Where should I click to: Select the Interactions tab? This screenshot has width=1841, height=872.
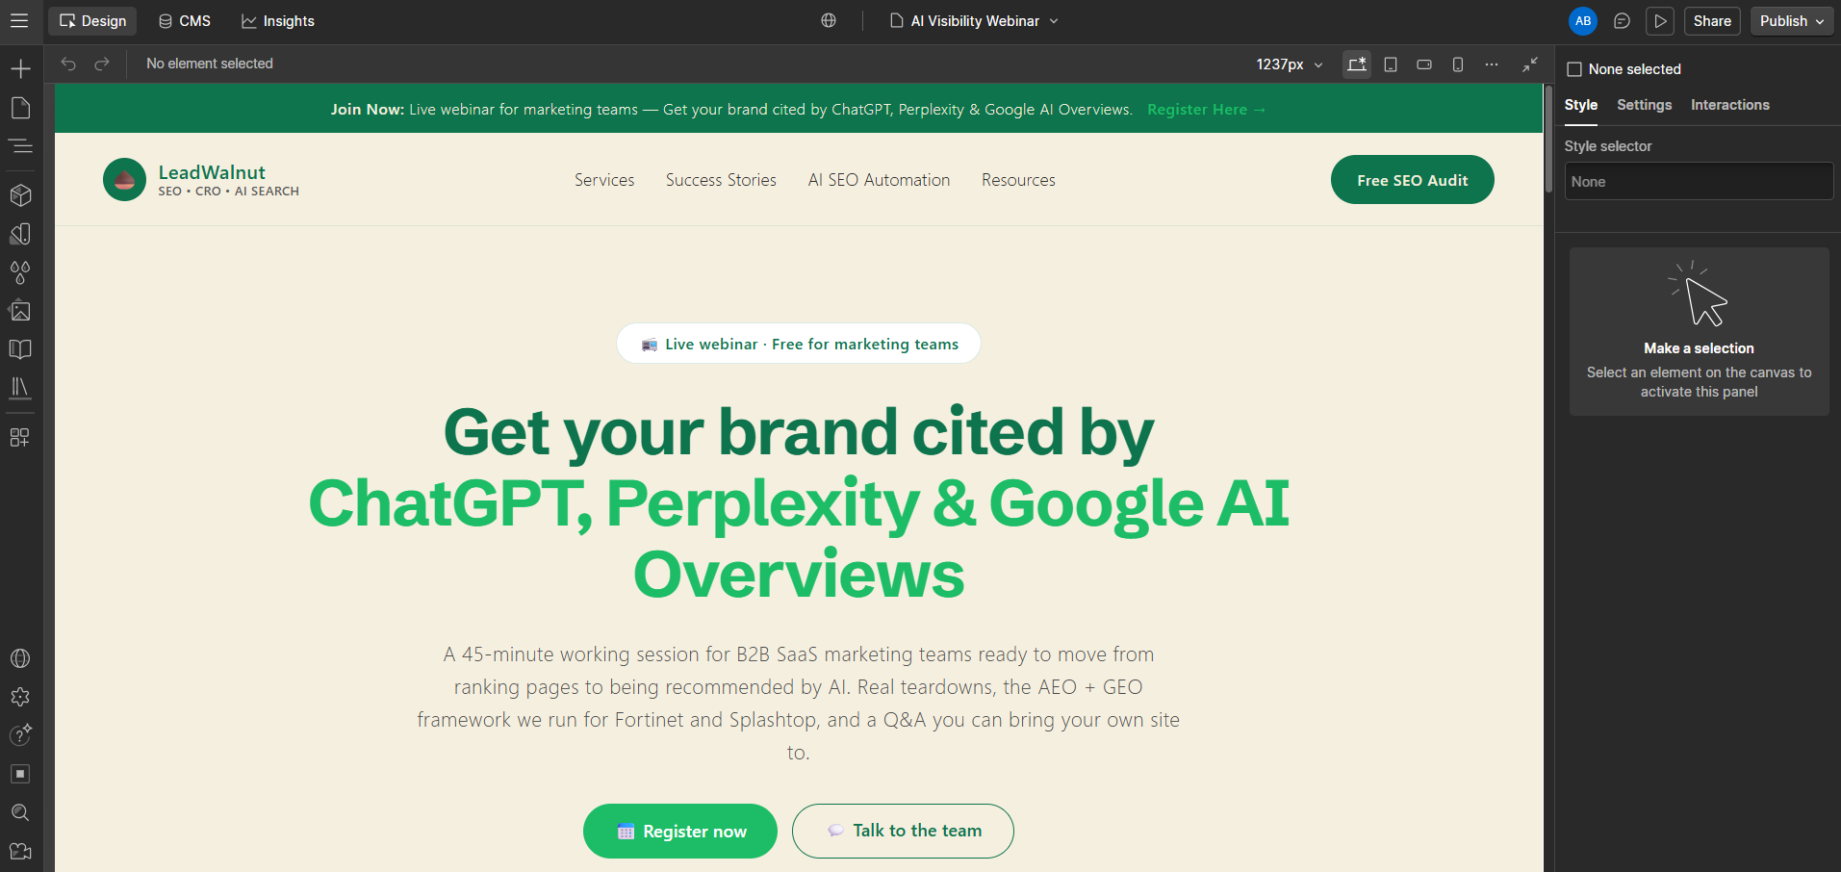pos(1729,105)
